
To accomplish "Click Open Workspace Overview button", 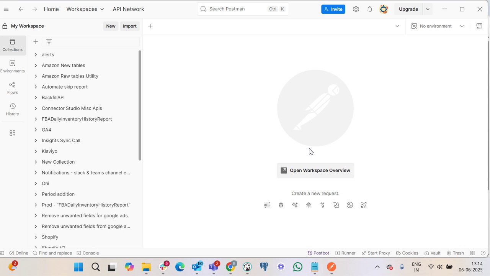I will pyautogui.click(x=315, y=171).
